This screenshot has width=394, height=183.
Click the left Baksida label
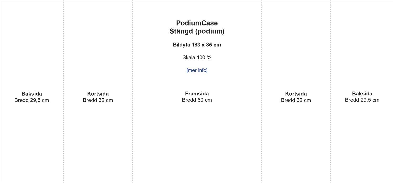(x=32, y=94)
